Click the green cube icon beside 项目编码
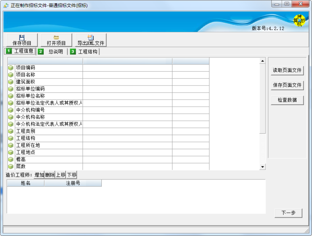This screenshot has height=236, width=312. pos(11,68)
